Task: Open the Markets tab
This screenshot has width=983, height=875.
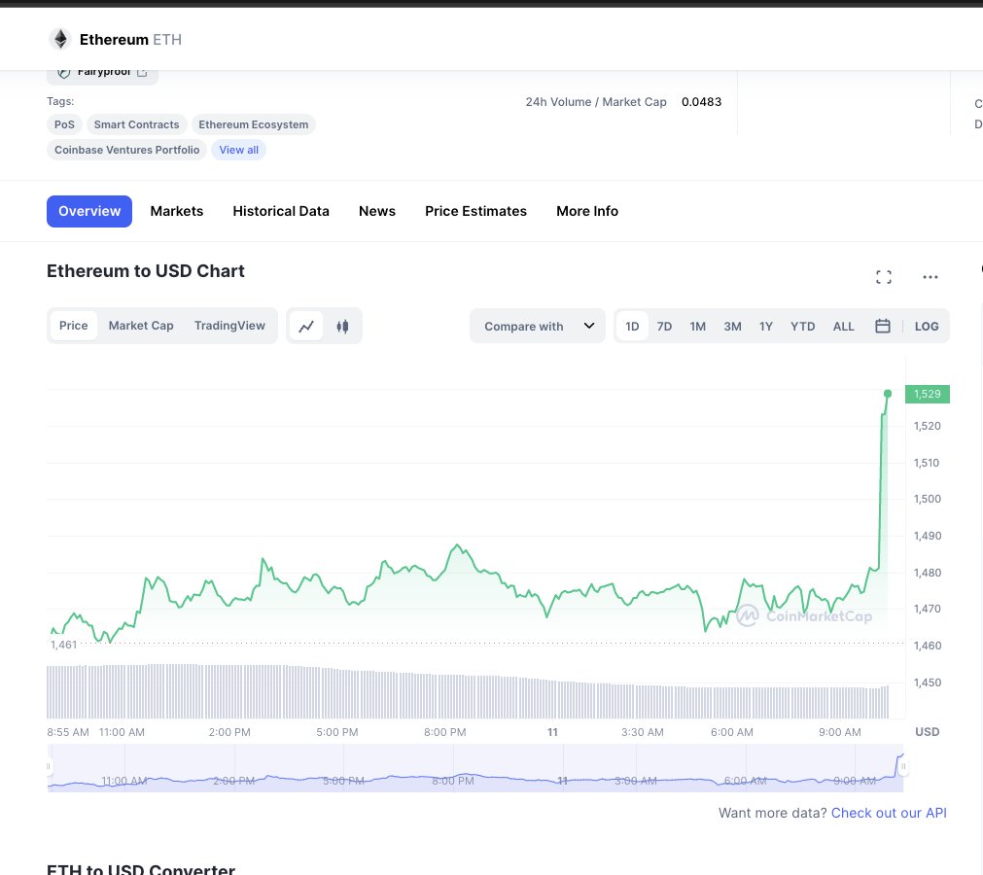Action: point(177,211)
